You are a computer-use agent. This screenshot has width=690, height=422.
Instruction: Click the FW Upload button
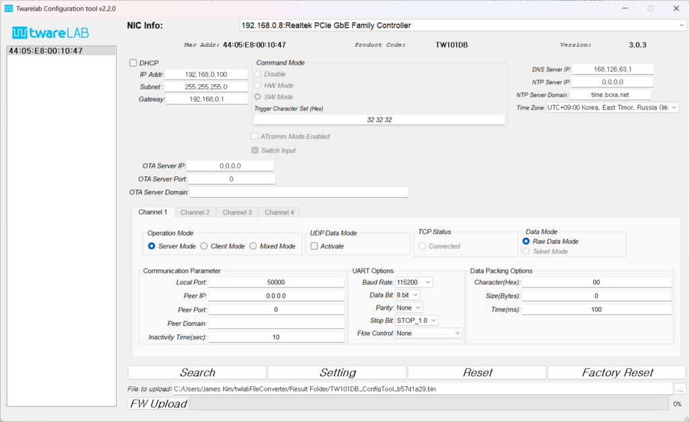[158, 404]
